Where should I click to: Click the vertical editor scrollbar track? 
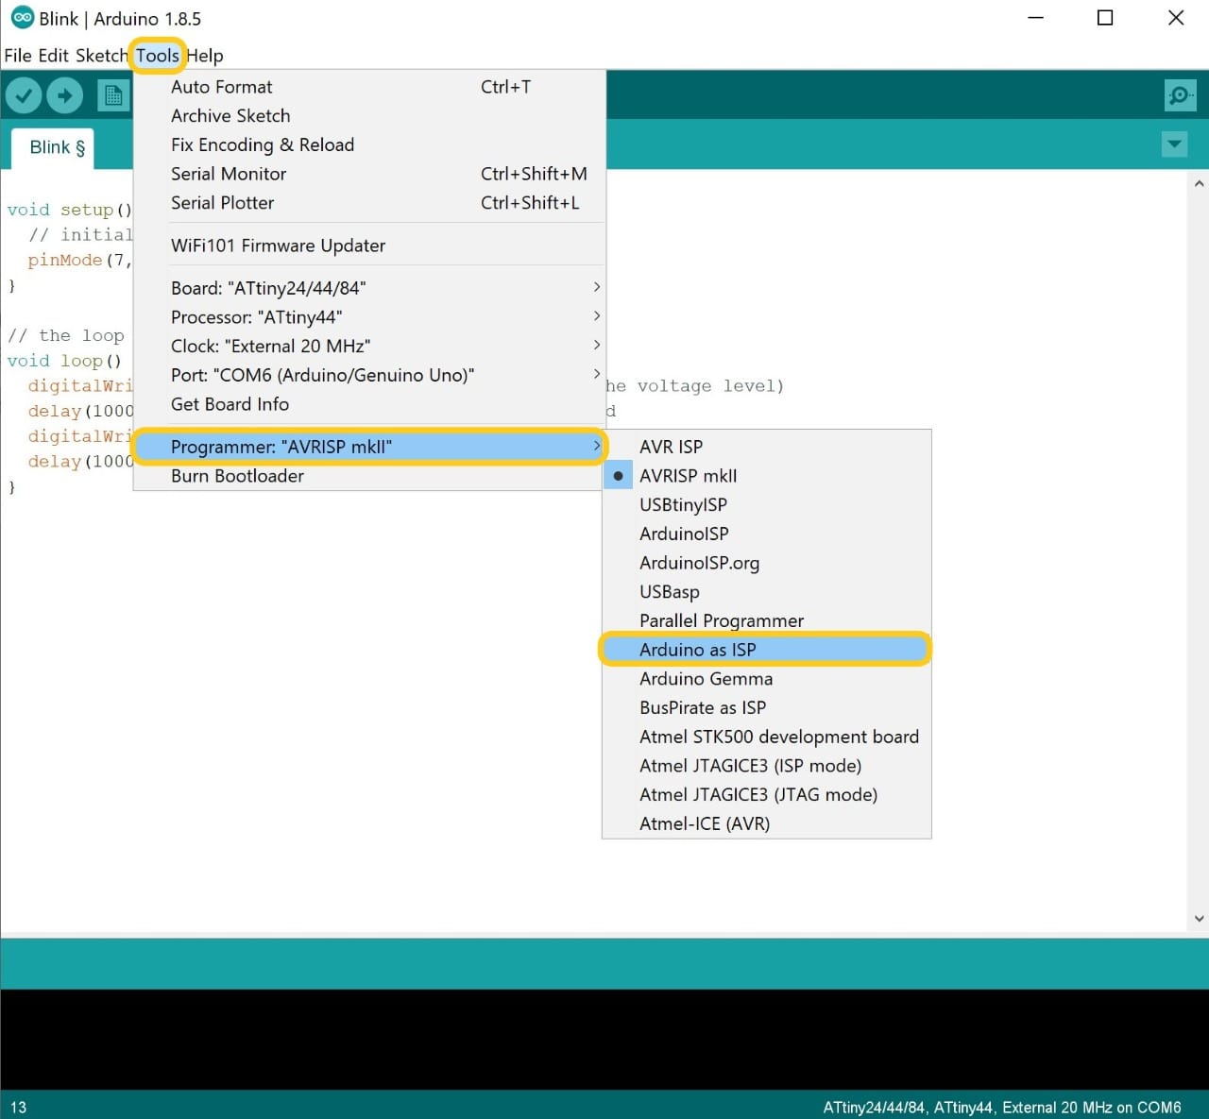tap(1199, 551)
